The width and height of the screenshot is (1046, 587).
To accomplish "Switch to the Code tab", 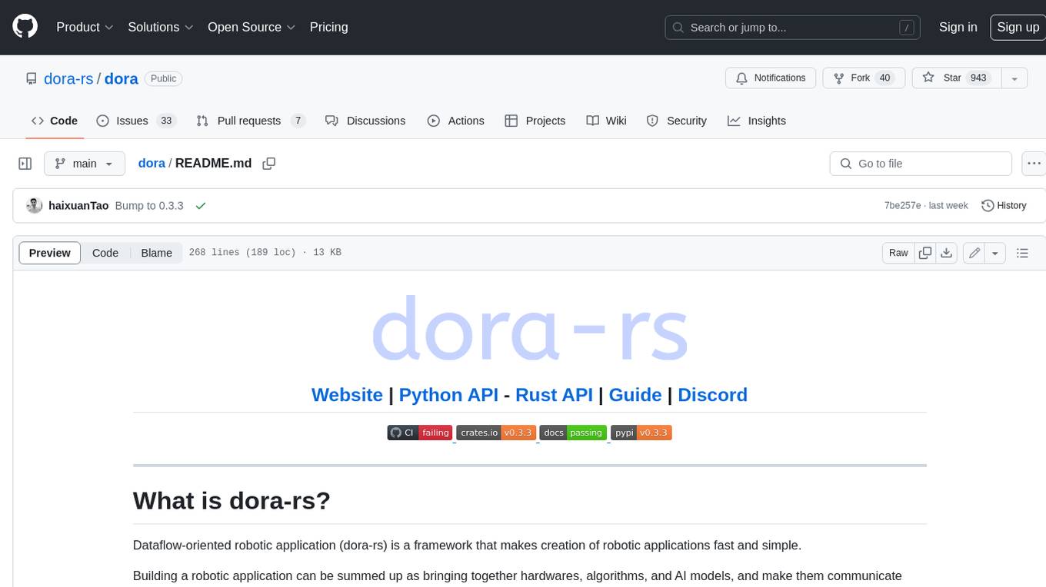I will [54, 121].
